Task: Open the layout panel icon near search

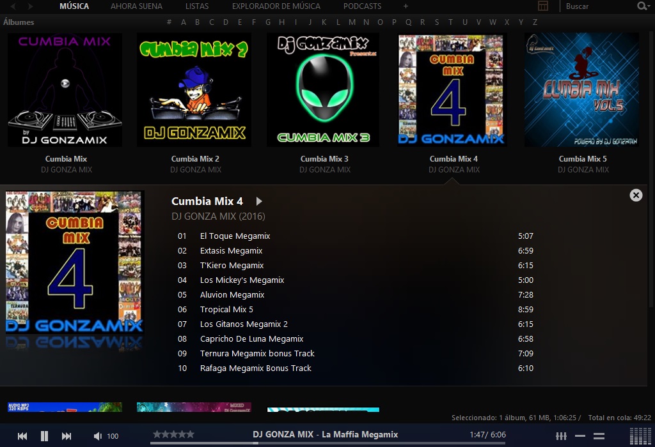Action: [542, 6]
